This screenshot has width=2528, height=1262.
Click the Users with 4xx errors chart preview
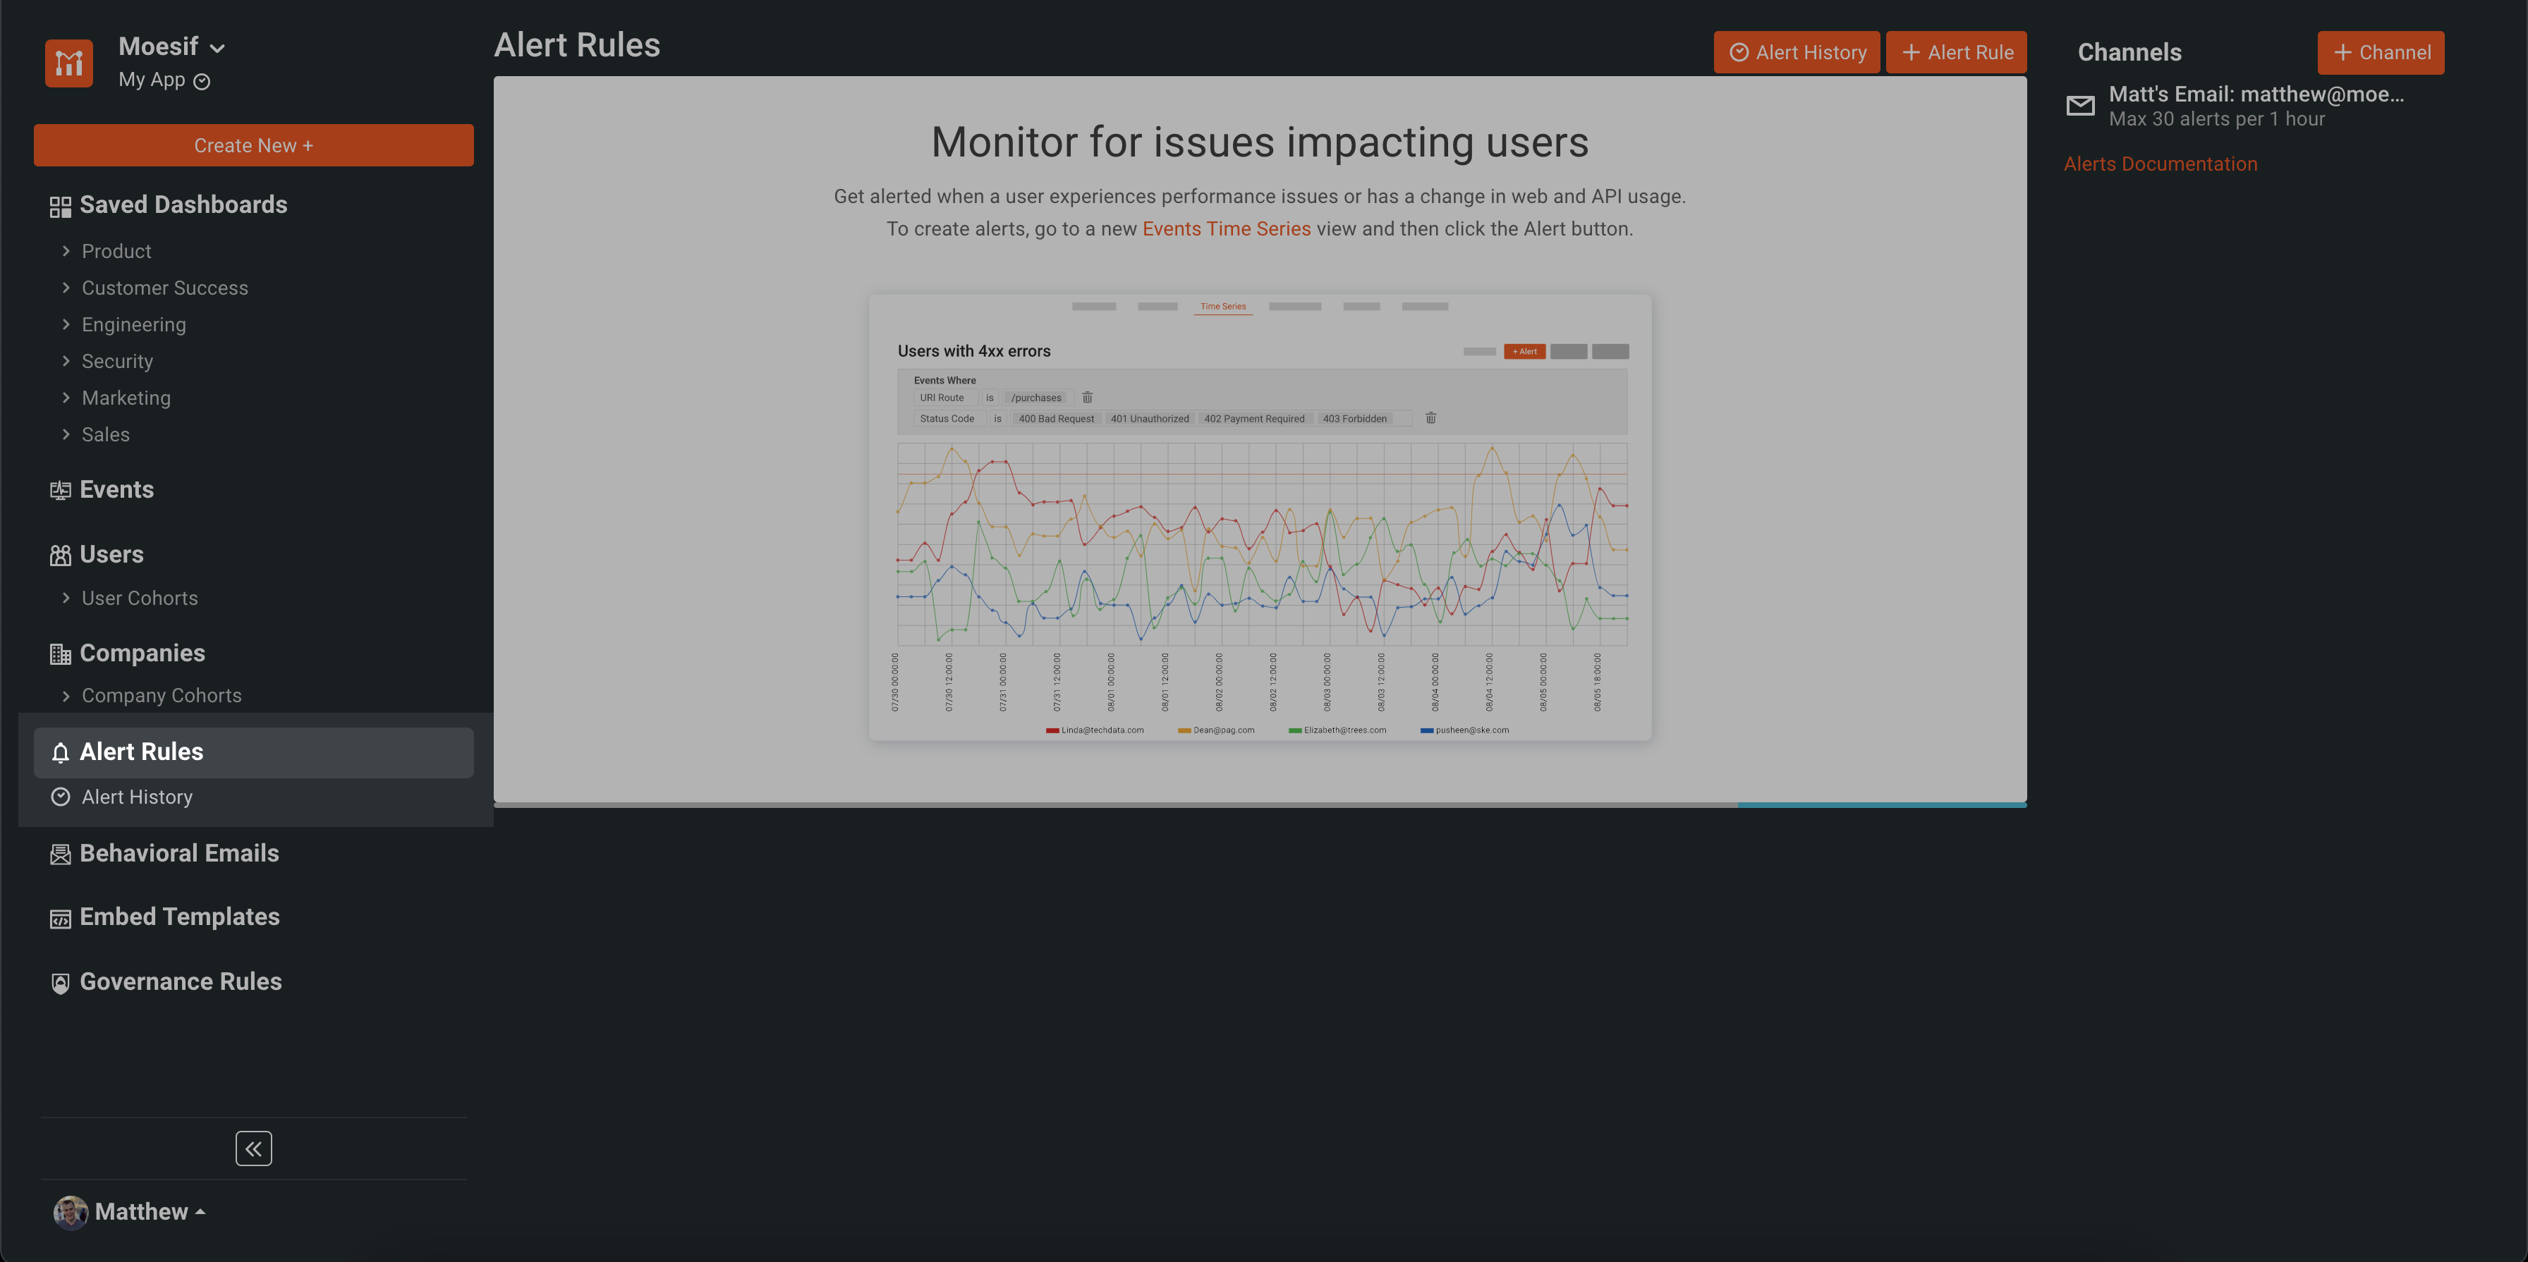1259,517
